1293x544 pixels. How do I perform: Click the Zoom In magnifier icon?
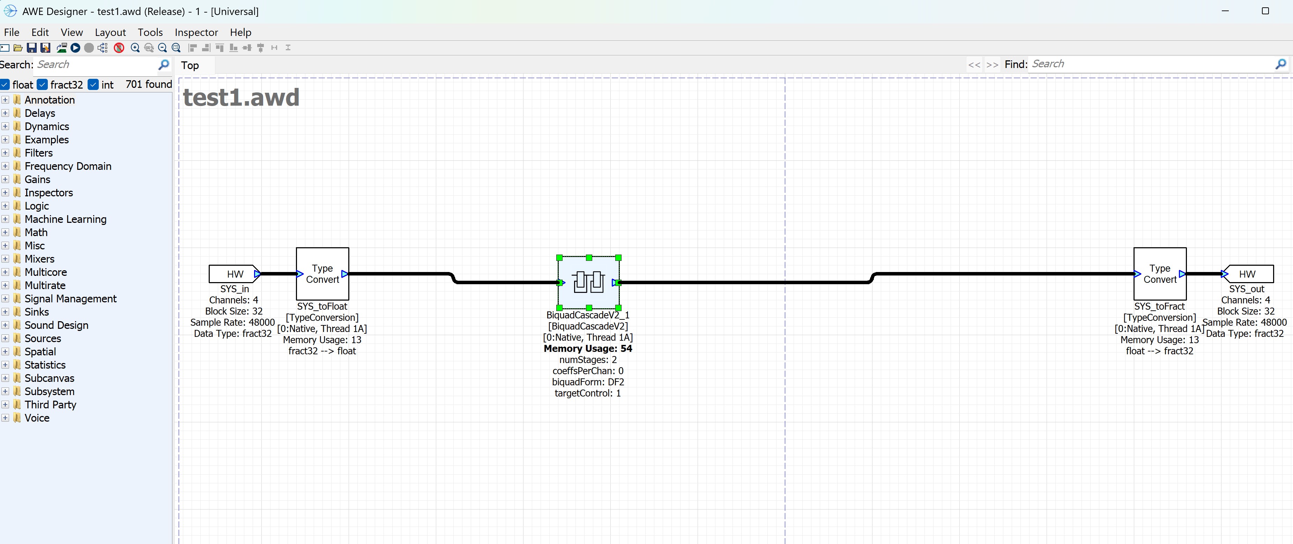(x=135, y=48)
